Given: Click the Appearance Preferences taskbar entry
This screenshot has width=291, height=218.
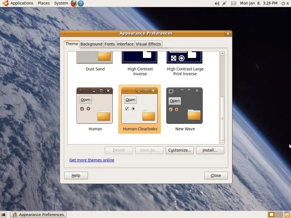Looking at the screenshot, I should pyautogui.click(x=38, y=215).
